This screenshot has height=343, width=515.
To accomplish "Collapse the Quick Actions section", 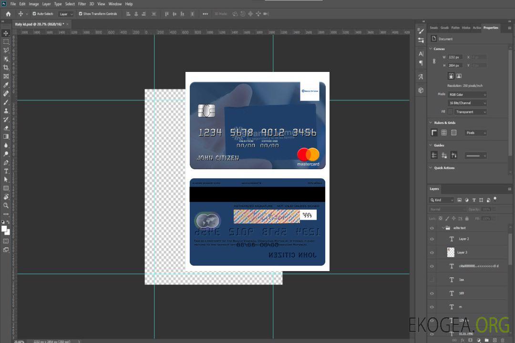I will pos(431,168).
